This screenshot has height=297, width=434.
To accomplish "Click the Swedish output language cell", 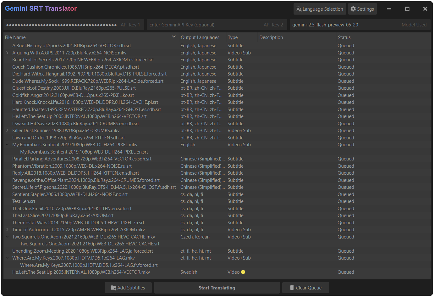I will pos(189,272).
